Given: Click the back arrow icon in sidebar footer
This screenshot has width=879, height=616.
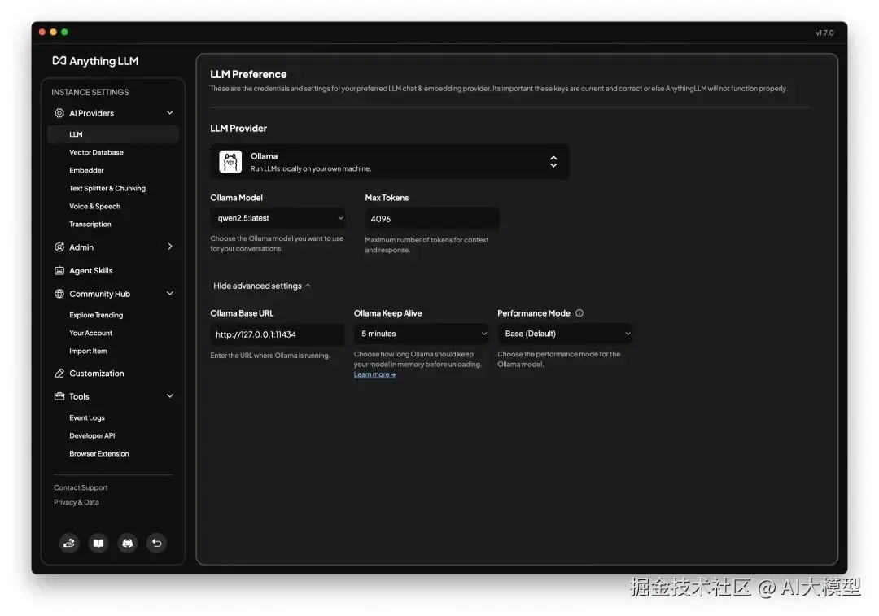Looking at the screenshot, I should coord(157,543).
